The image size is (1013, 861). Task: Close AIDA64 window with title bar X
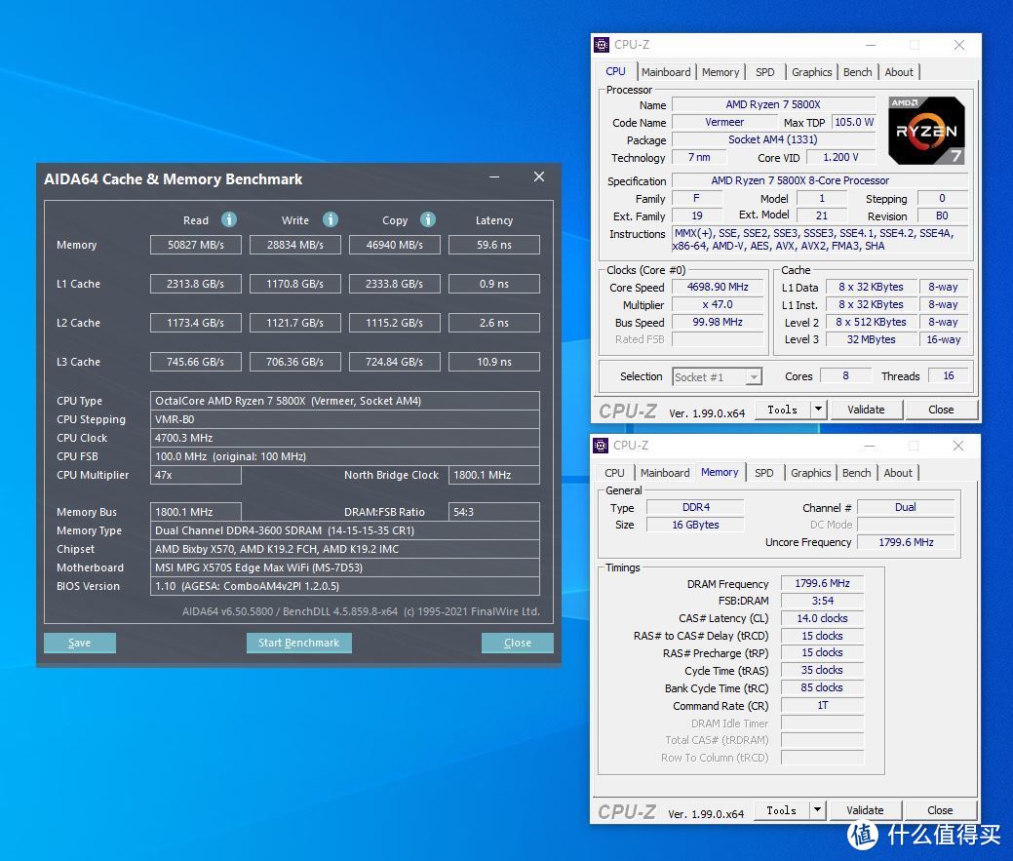[539, 177]
